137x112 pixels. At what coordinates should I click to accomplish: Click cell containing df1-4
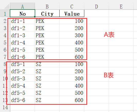click(x=22, y=42)
